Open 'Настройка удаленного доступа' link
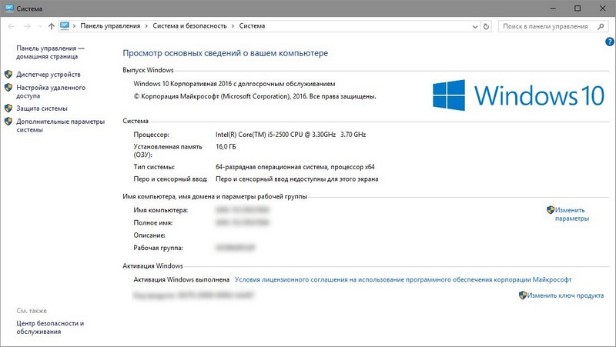The image size is (616, 347). 51,92
